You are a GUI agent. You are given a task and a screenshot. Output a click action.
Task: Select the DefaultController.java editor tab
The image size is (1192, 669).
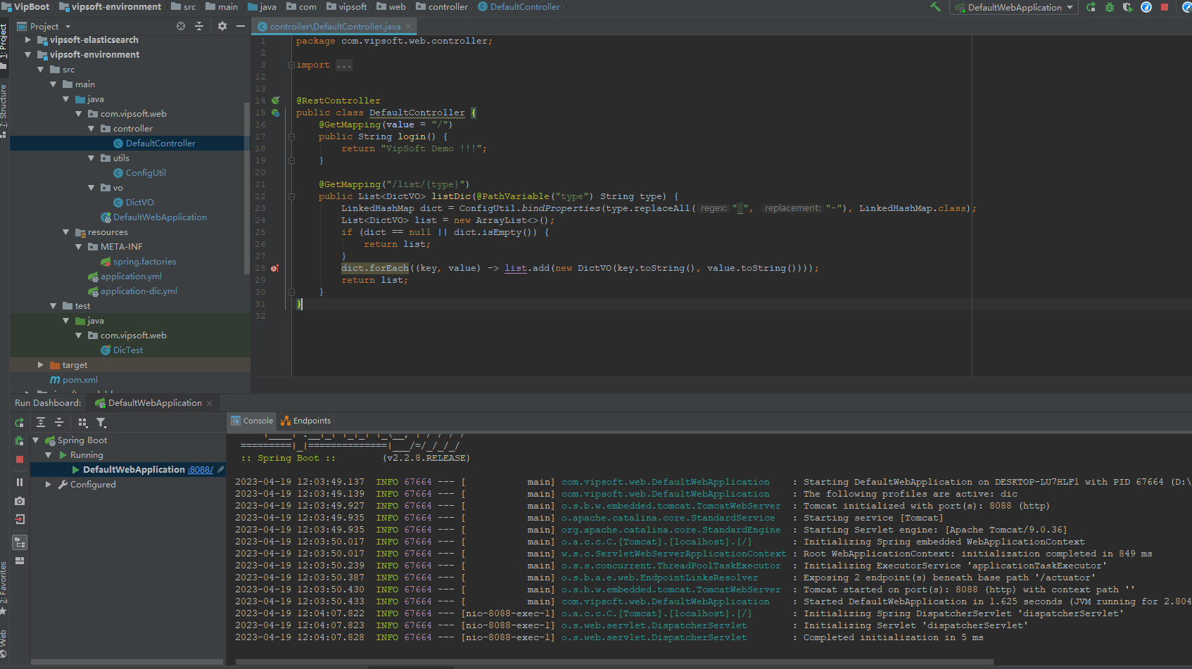click(x=334, y=27)
